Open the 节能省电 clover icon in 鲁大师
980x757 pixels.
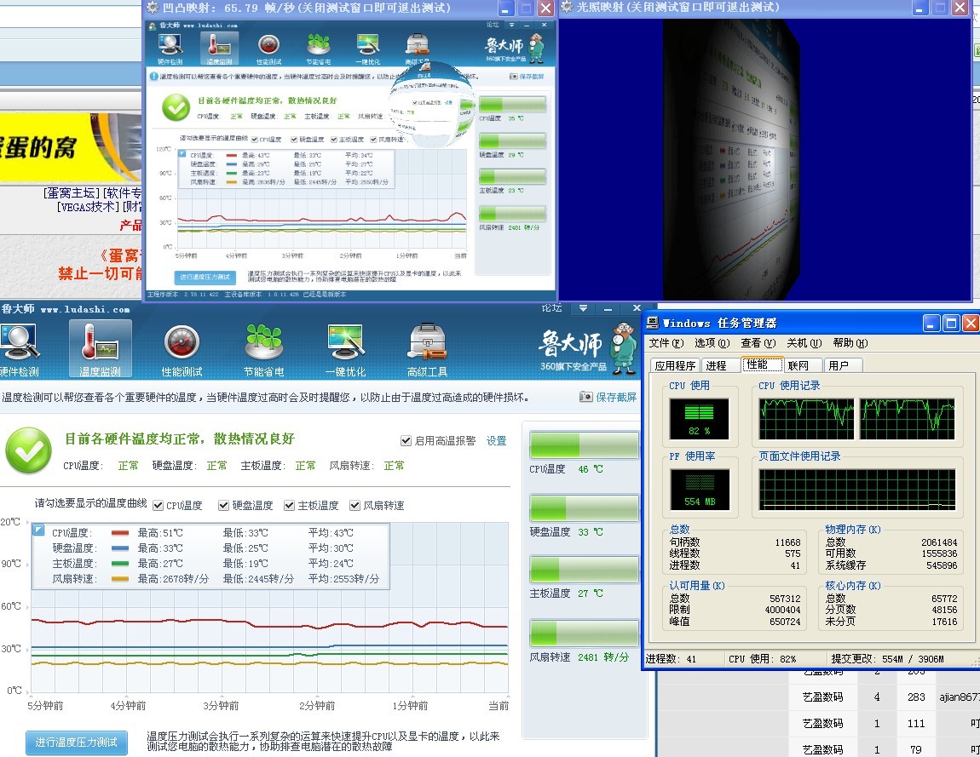pyautogui.click(x=264, y=350)
